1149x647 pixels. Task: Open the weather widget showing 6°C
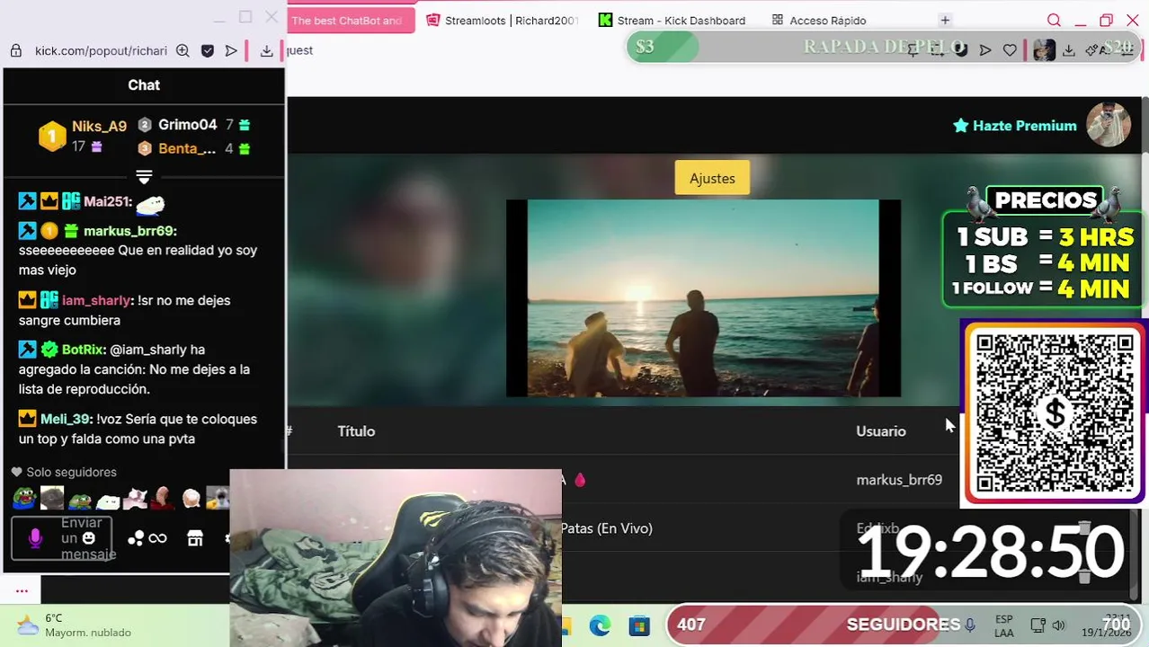click(x=76, y=625)
